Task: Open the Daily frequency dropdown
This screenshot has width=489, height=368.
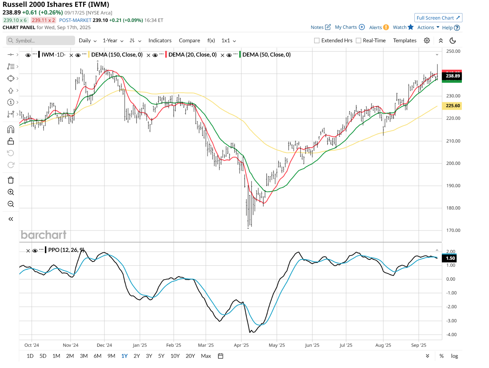Action: tap(88, 40)
